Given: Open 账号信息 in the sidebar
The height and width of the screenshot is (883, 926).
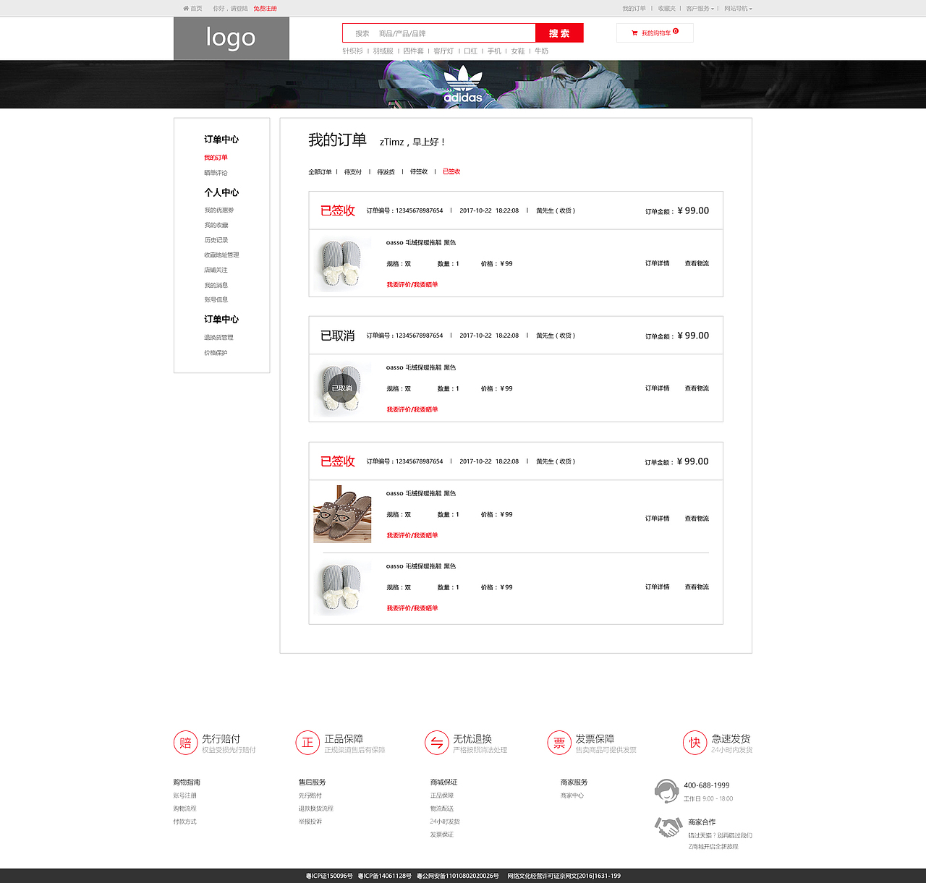Looking at the screenshot, I should coord(216,300).
